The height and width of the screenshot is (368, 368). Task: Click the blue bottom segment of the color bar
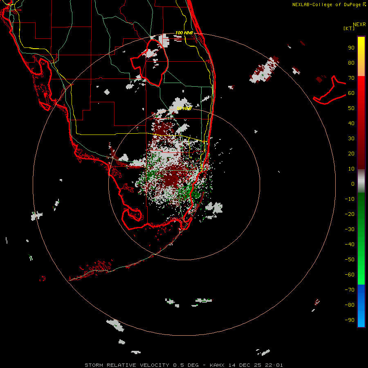(x=361, y=306)
